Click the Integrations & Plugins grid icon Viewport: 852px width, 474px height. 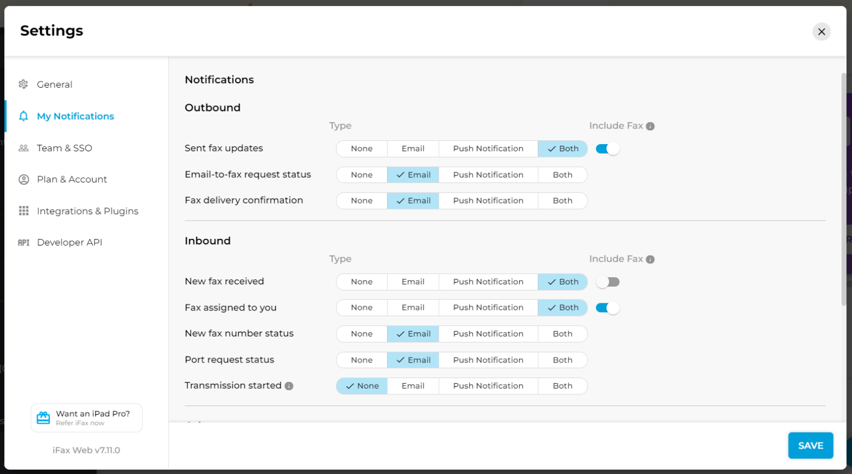[23, 211]
